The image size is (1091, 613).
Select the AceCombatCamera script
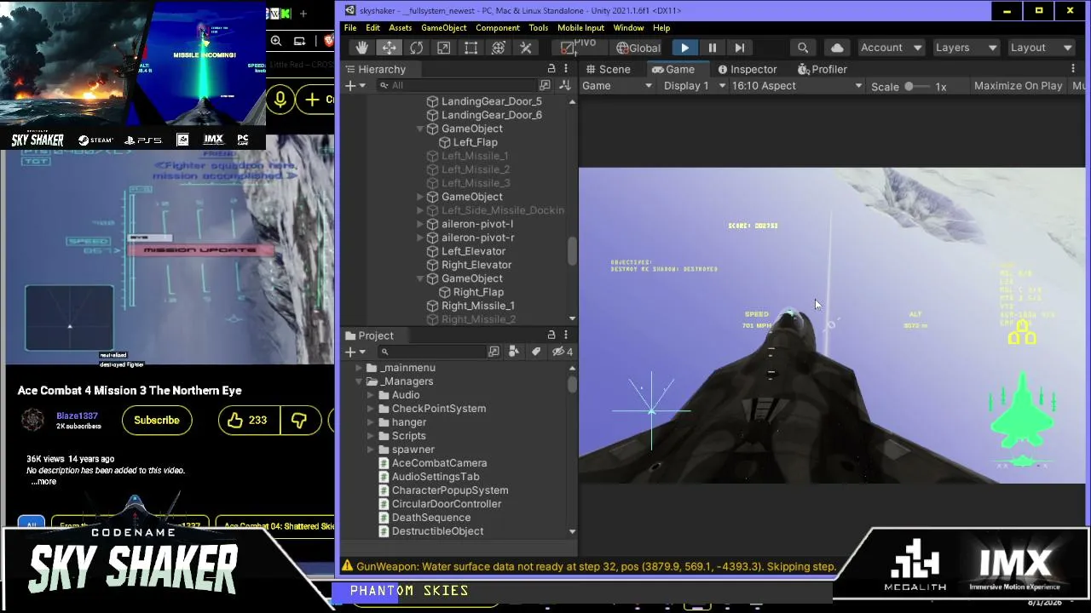439,463
